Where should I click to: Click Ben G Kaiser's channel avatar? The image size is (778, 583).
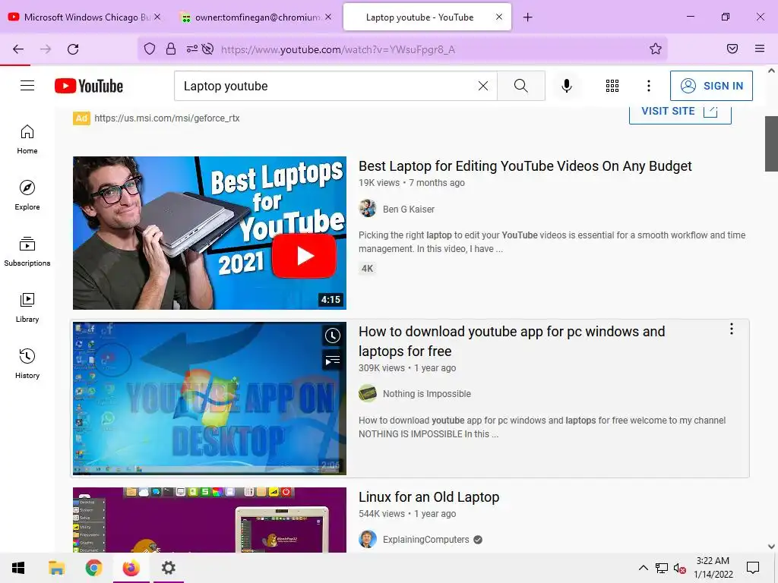[x=368, y=209]
